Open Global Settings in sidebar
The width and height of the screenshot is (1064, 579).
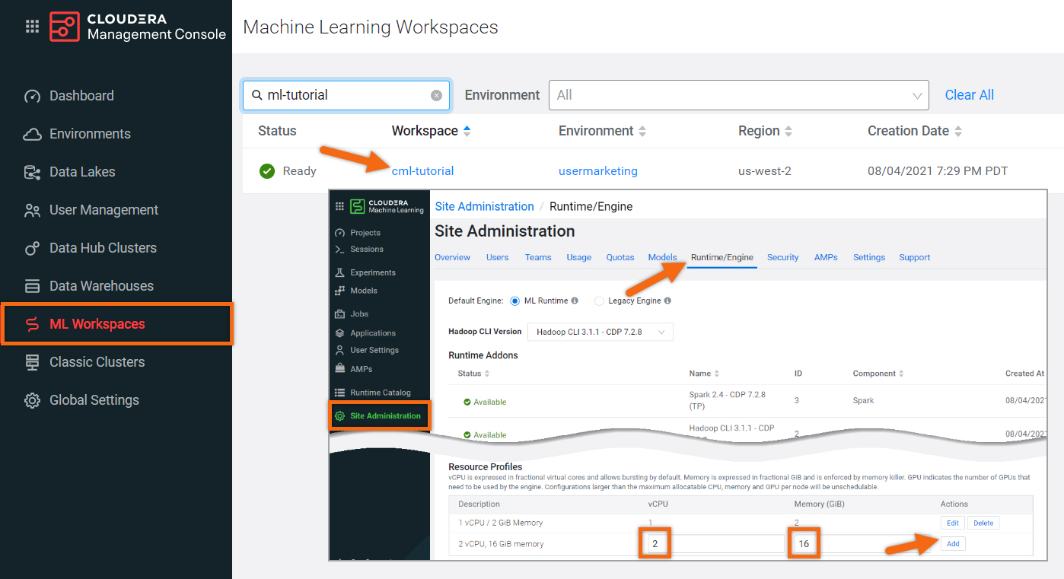pyautogui.click(x=94, y=400)
